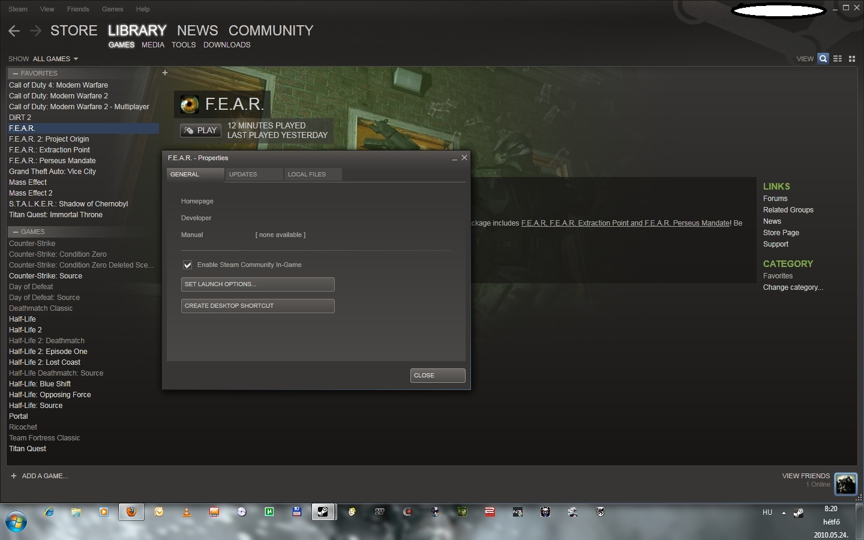Click Create Desktop Shortcut button

[258, 306]
